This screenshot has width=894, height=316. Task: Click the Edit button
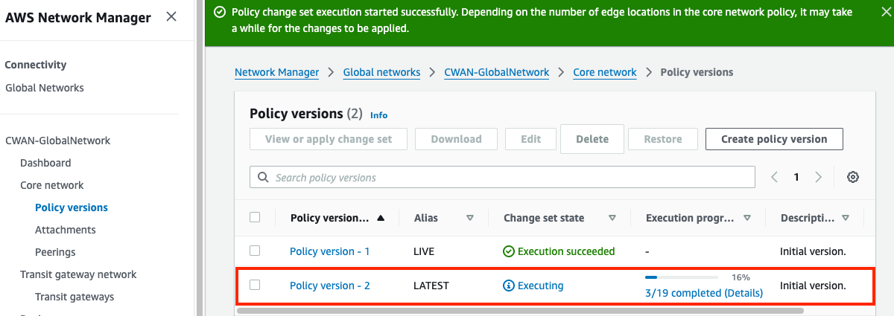coord(531,139)
